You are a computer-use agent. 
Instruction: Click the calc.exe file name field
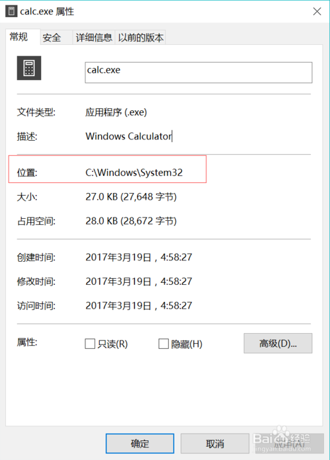pos(198,73)
